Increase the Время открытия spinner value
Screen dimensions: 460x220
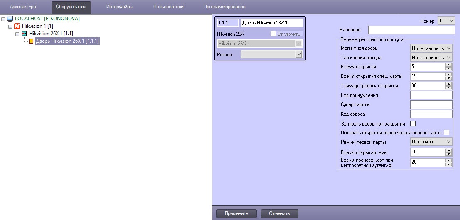tap(448, 65)
